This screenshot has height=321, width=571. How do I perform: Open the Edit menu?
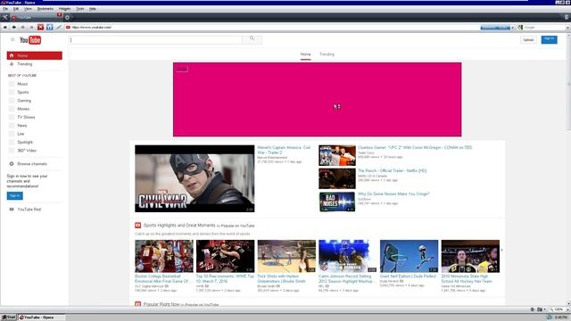16,9
